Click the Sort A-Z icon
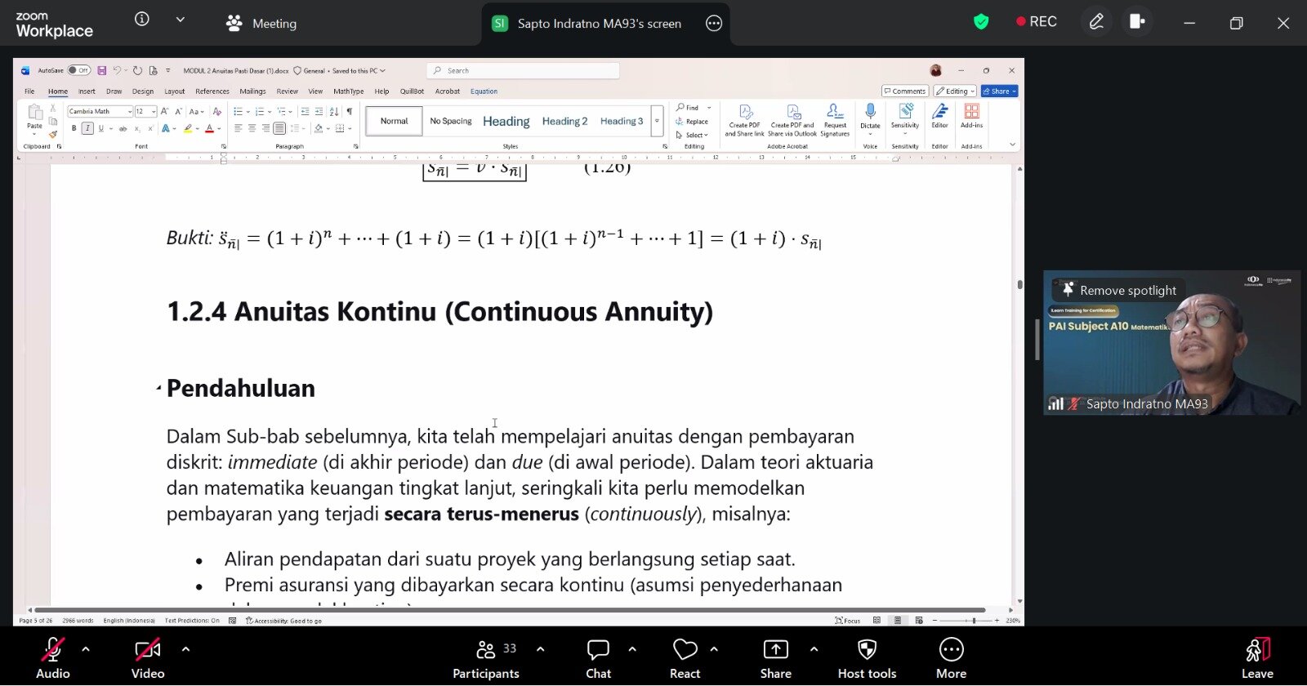 (333, 111)
